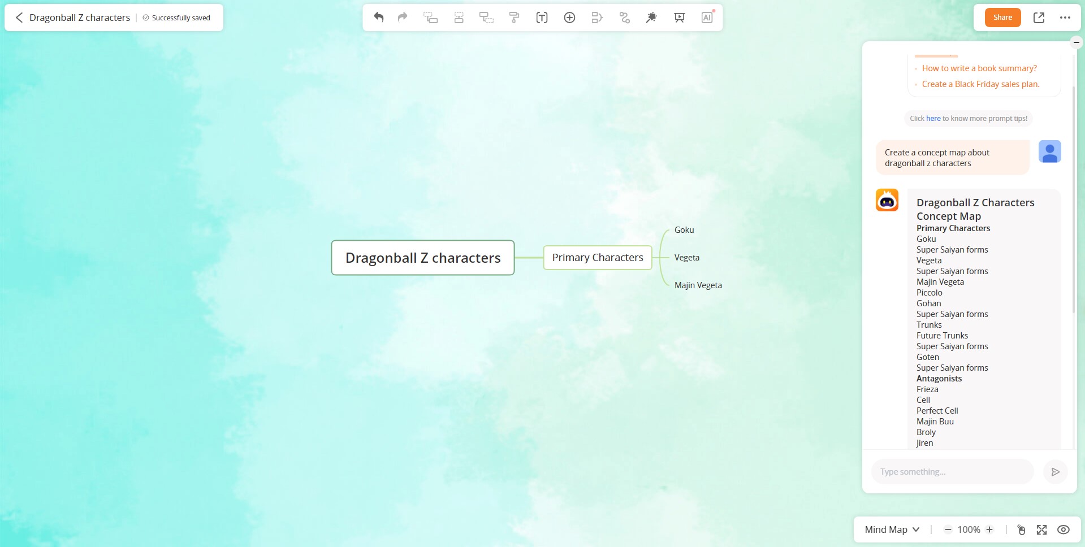Add a relationship line between topics
Screen dimensions: 1085x547
pyautogui.click(x=625, y=18)
